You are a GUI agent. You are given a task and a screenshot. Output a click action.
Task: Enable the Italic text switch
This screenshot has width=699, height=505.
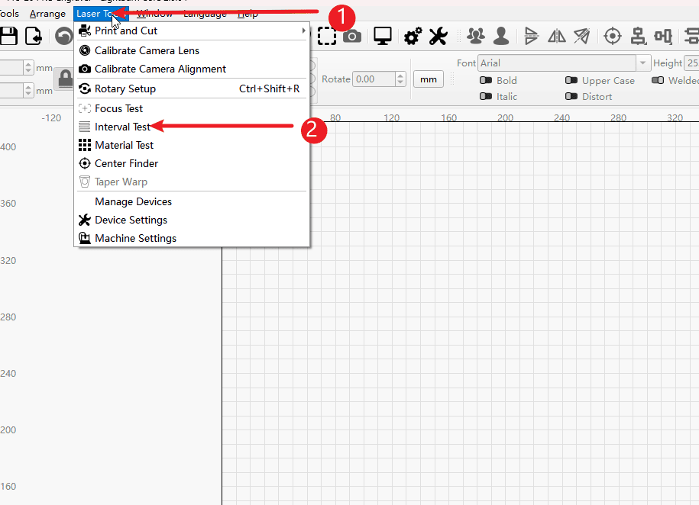point(486,96)
